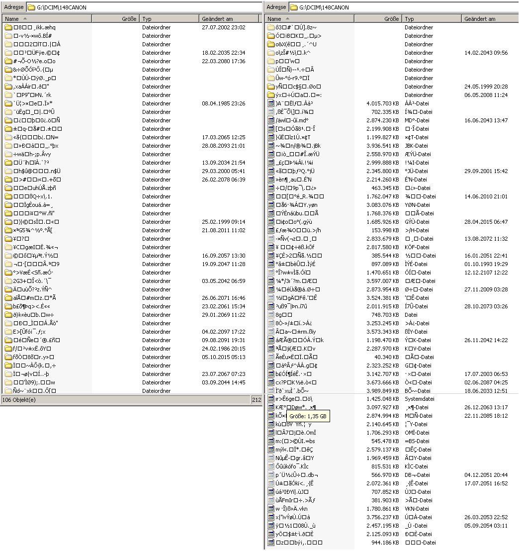
Task: Click right window address field G:\DCIM\148CANON
Action: tap(403, 7)
